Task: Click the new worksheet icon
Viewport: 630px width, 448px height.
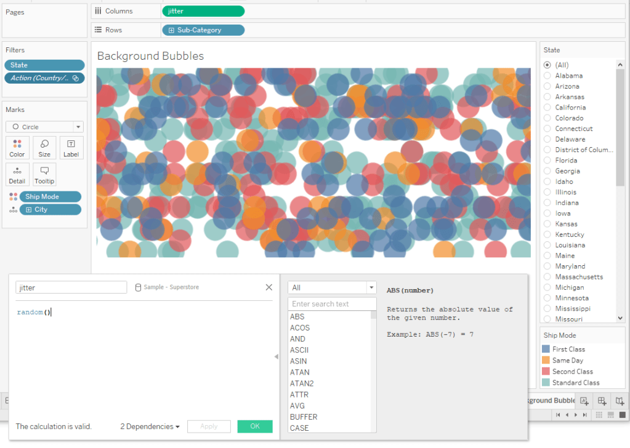Action: point(584,401)
